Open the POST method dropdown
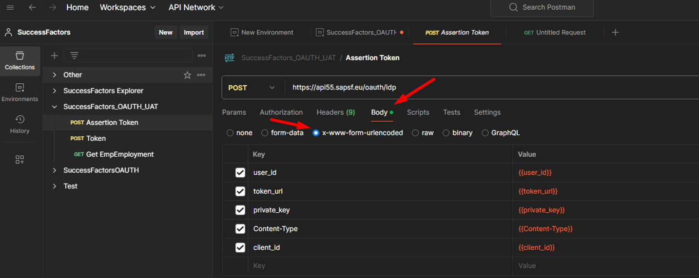This screenshot has height=278, width=699. click(252, 88)
